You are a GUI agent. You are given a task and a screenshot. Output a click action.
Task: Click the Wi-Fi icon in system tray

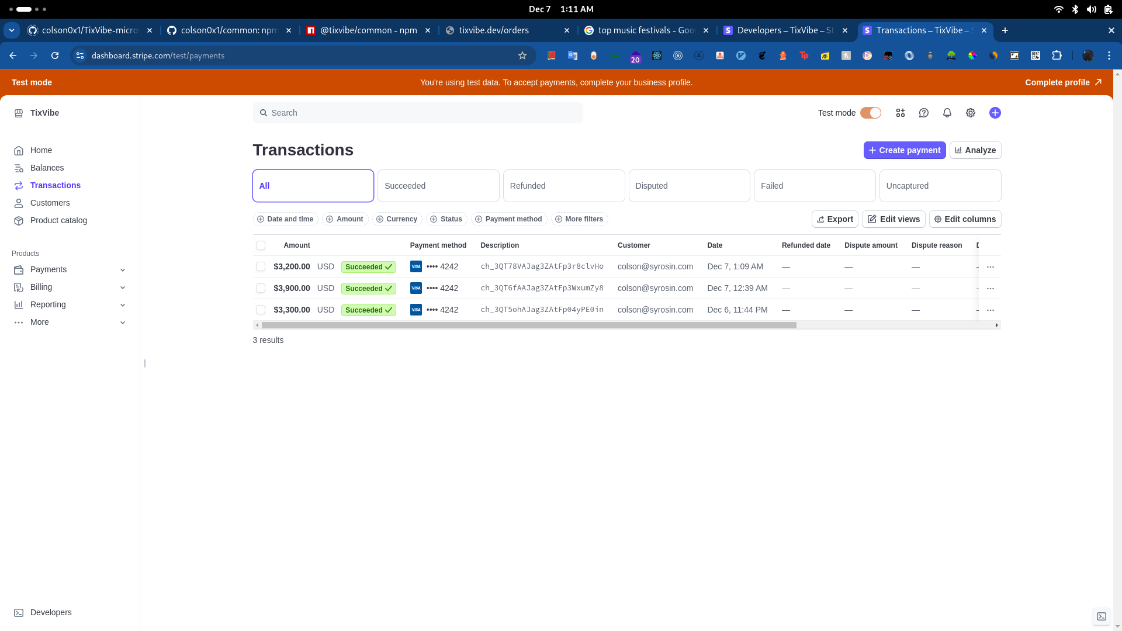[x=1059, y=9]
